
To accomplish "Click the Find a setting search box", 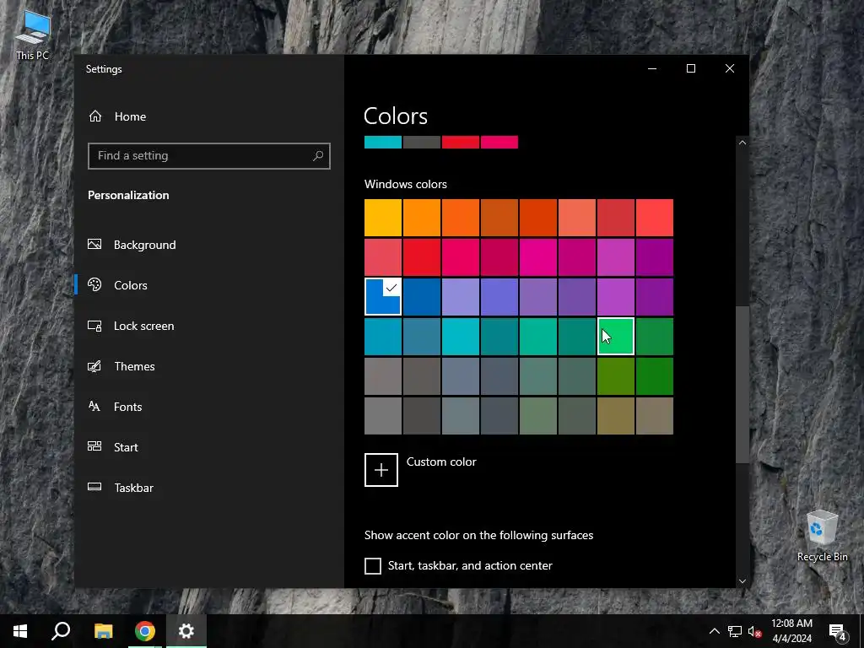I will pyautogui.click(x=209, y=156).
